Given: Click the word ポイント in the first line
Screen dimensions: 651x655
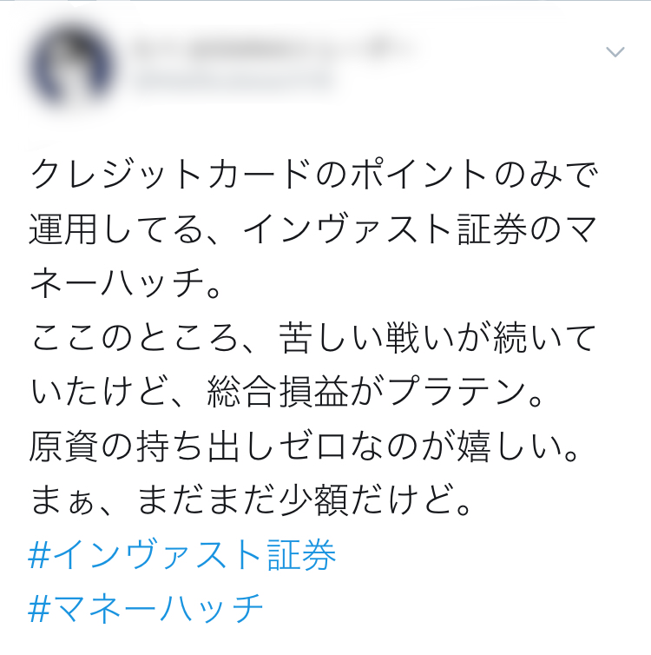Looking at the screenshot, I should point(420,175).
